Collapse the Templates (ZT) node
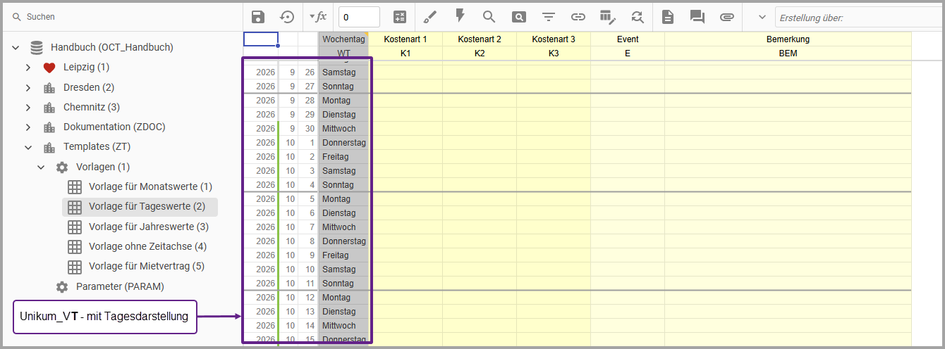Screen dimensions: 945x349 point(28,147)
